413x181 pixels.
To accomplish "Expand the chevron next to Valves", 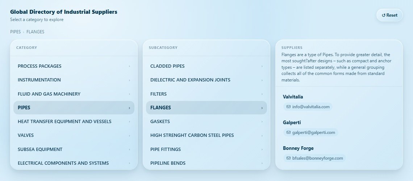I will (x=129, y=135).
